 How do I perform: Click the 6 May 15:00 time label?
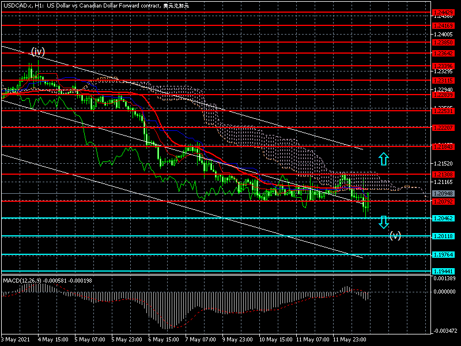[x=164, y=340]
